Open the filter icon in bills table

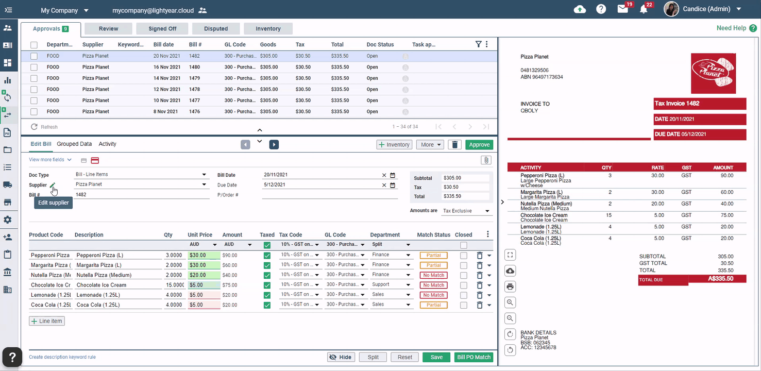coord(478,44)
